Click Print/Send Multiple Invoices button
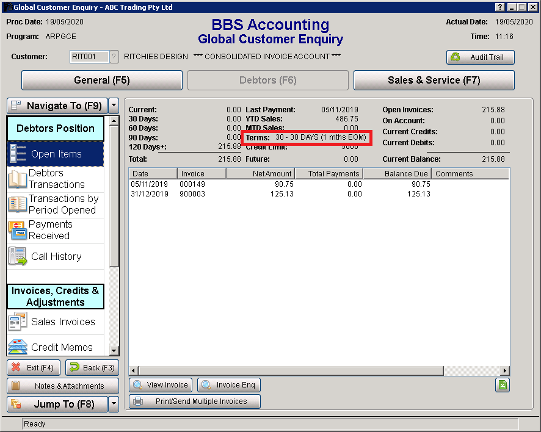This screenshot has width=541, height=432. [x=195, y=401]
